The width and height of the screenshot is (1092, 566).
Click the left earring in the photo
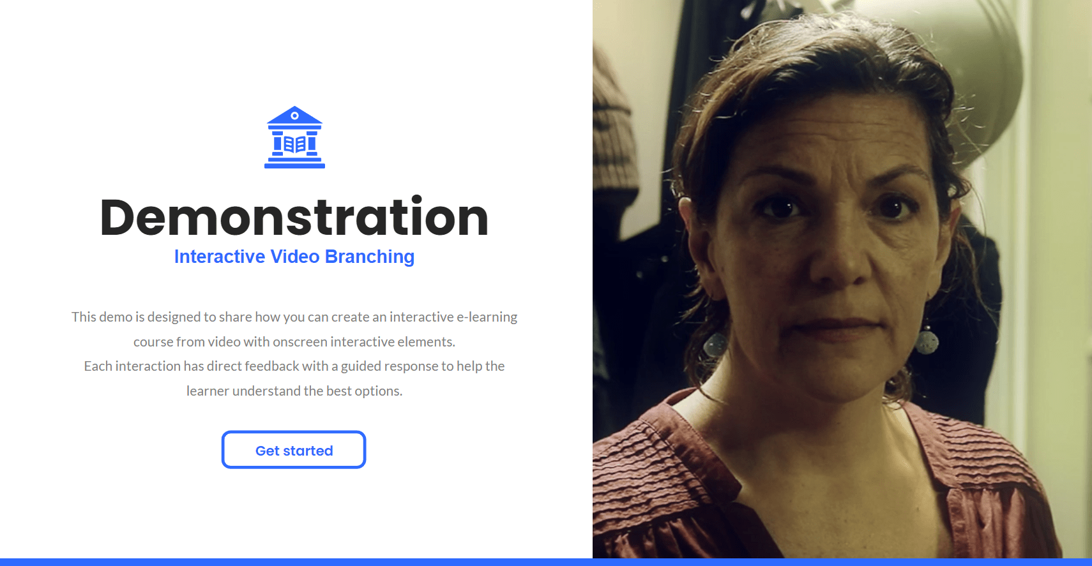(x=715, y=345)
